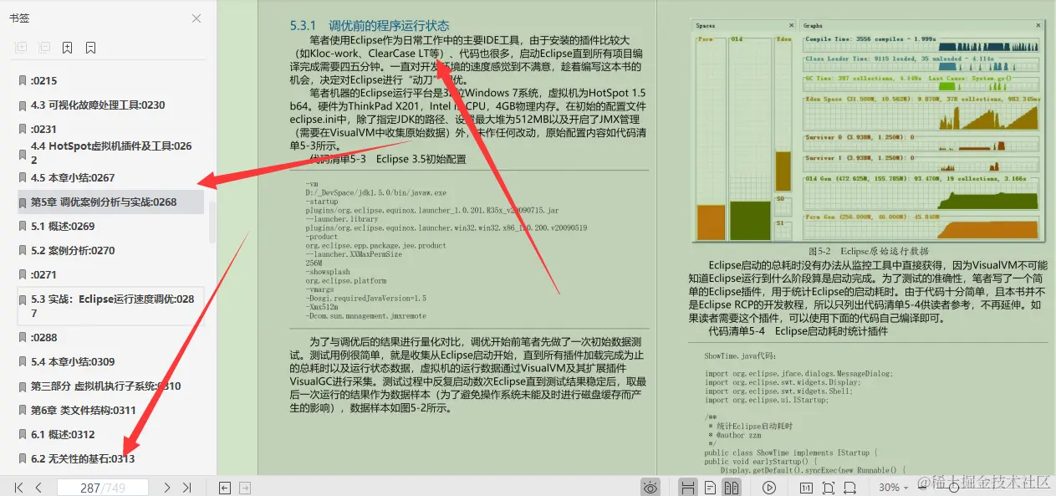The image size is (1056, 496).
Task: Click the 1:1 actual size icon
Action: click(807, 486)
